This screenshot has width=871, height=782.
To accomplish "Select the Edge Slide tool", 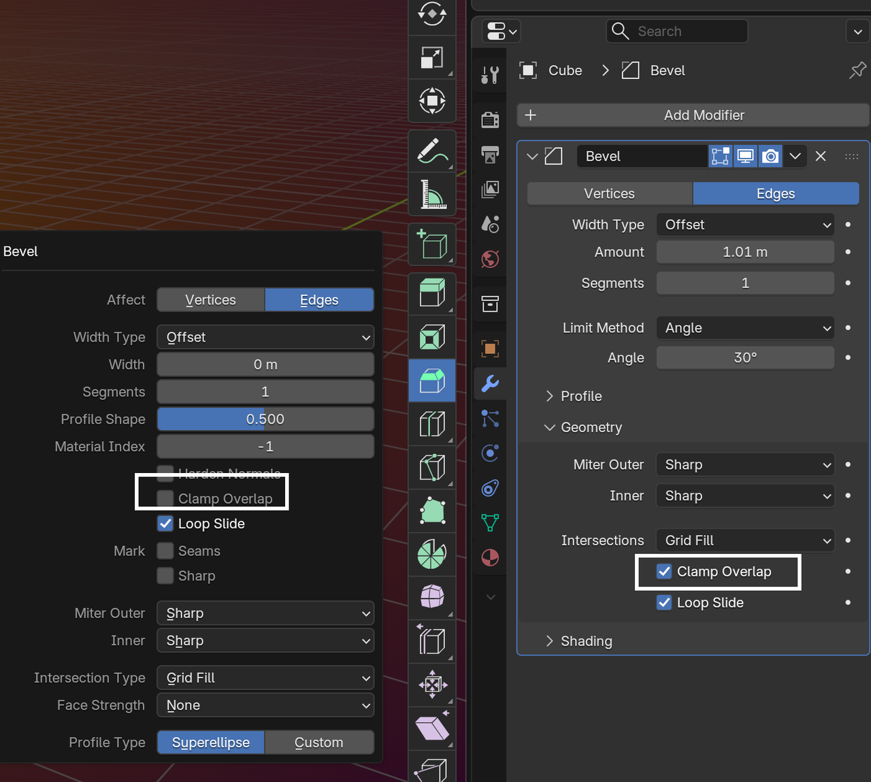I will click(432, 641).
